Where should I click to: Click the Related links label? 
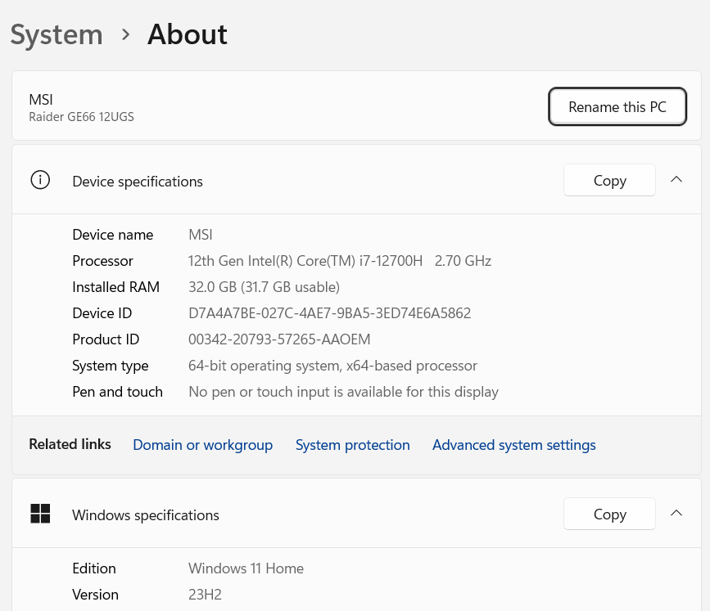(x=70, y=444)
